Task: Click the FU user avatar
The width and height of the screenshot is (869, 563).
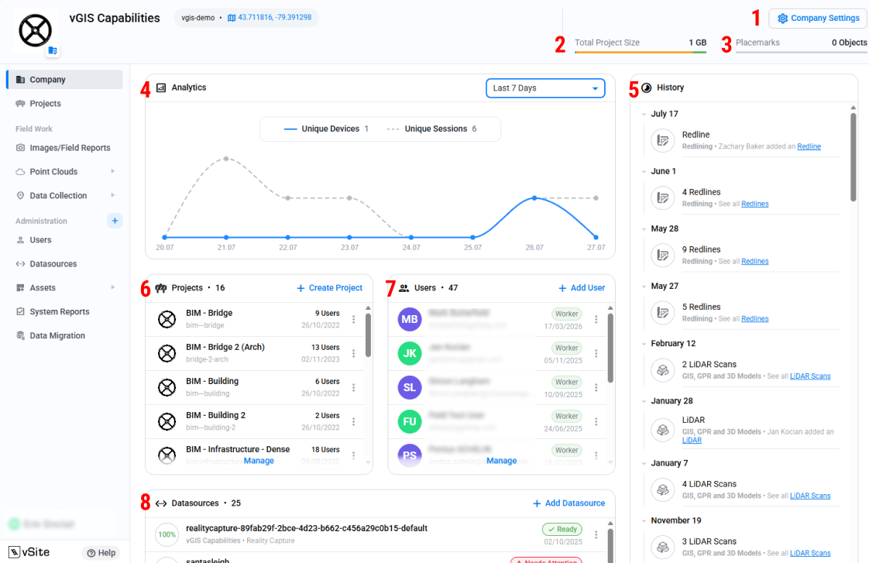Action: 410,422
